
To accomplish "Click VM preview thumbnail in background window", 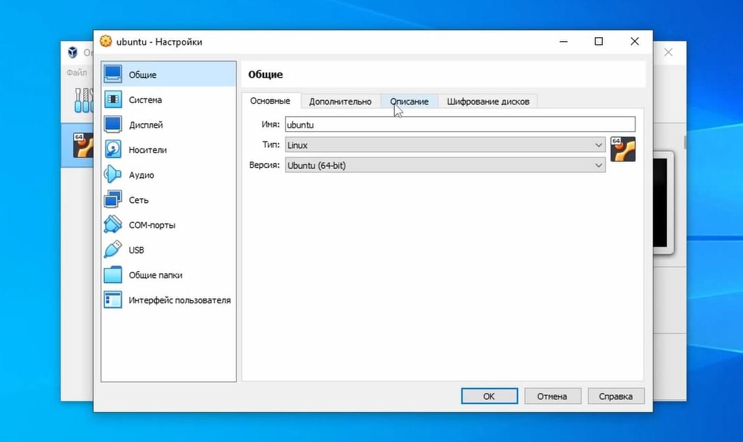I will tap(663, 203).
